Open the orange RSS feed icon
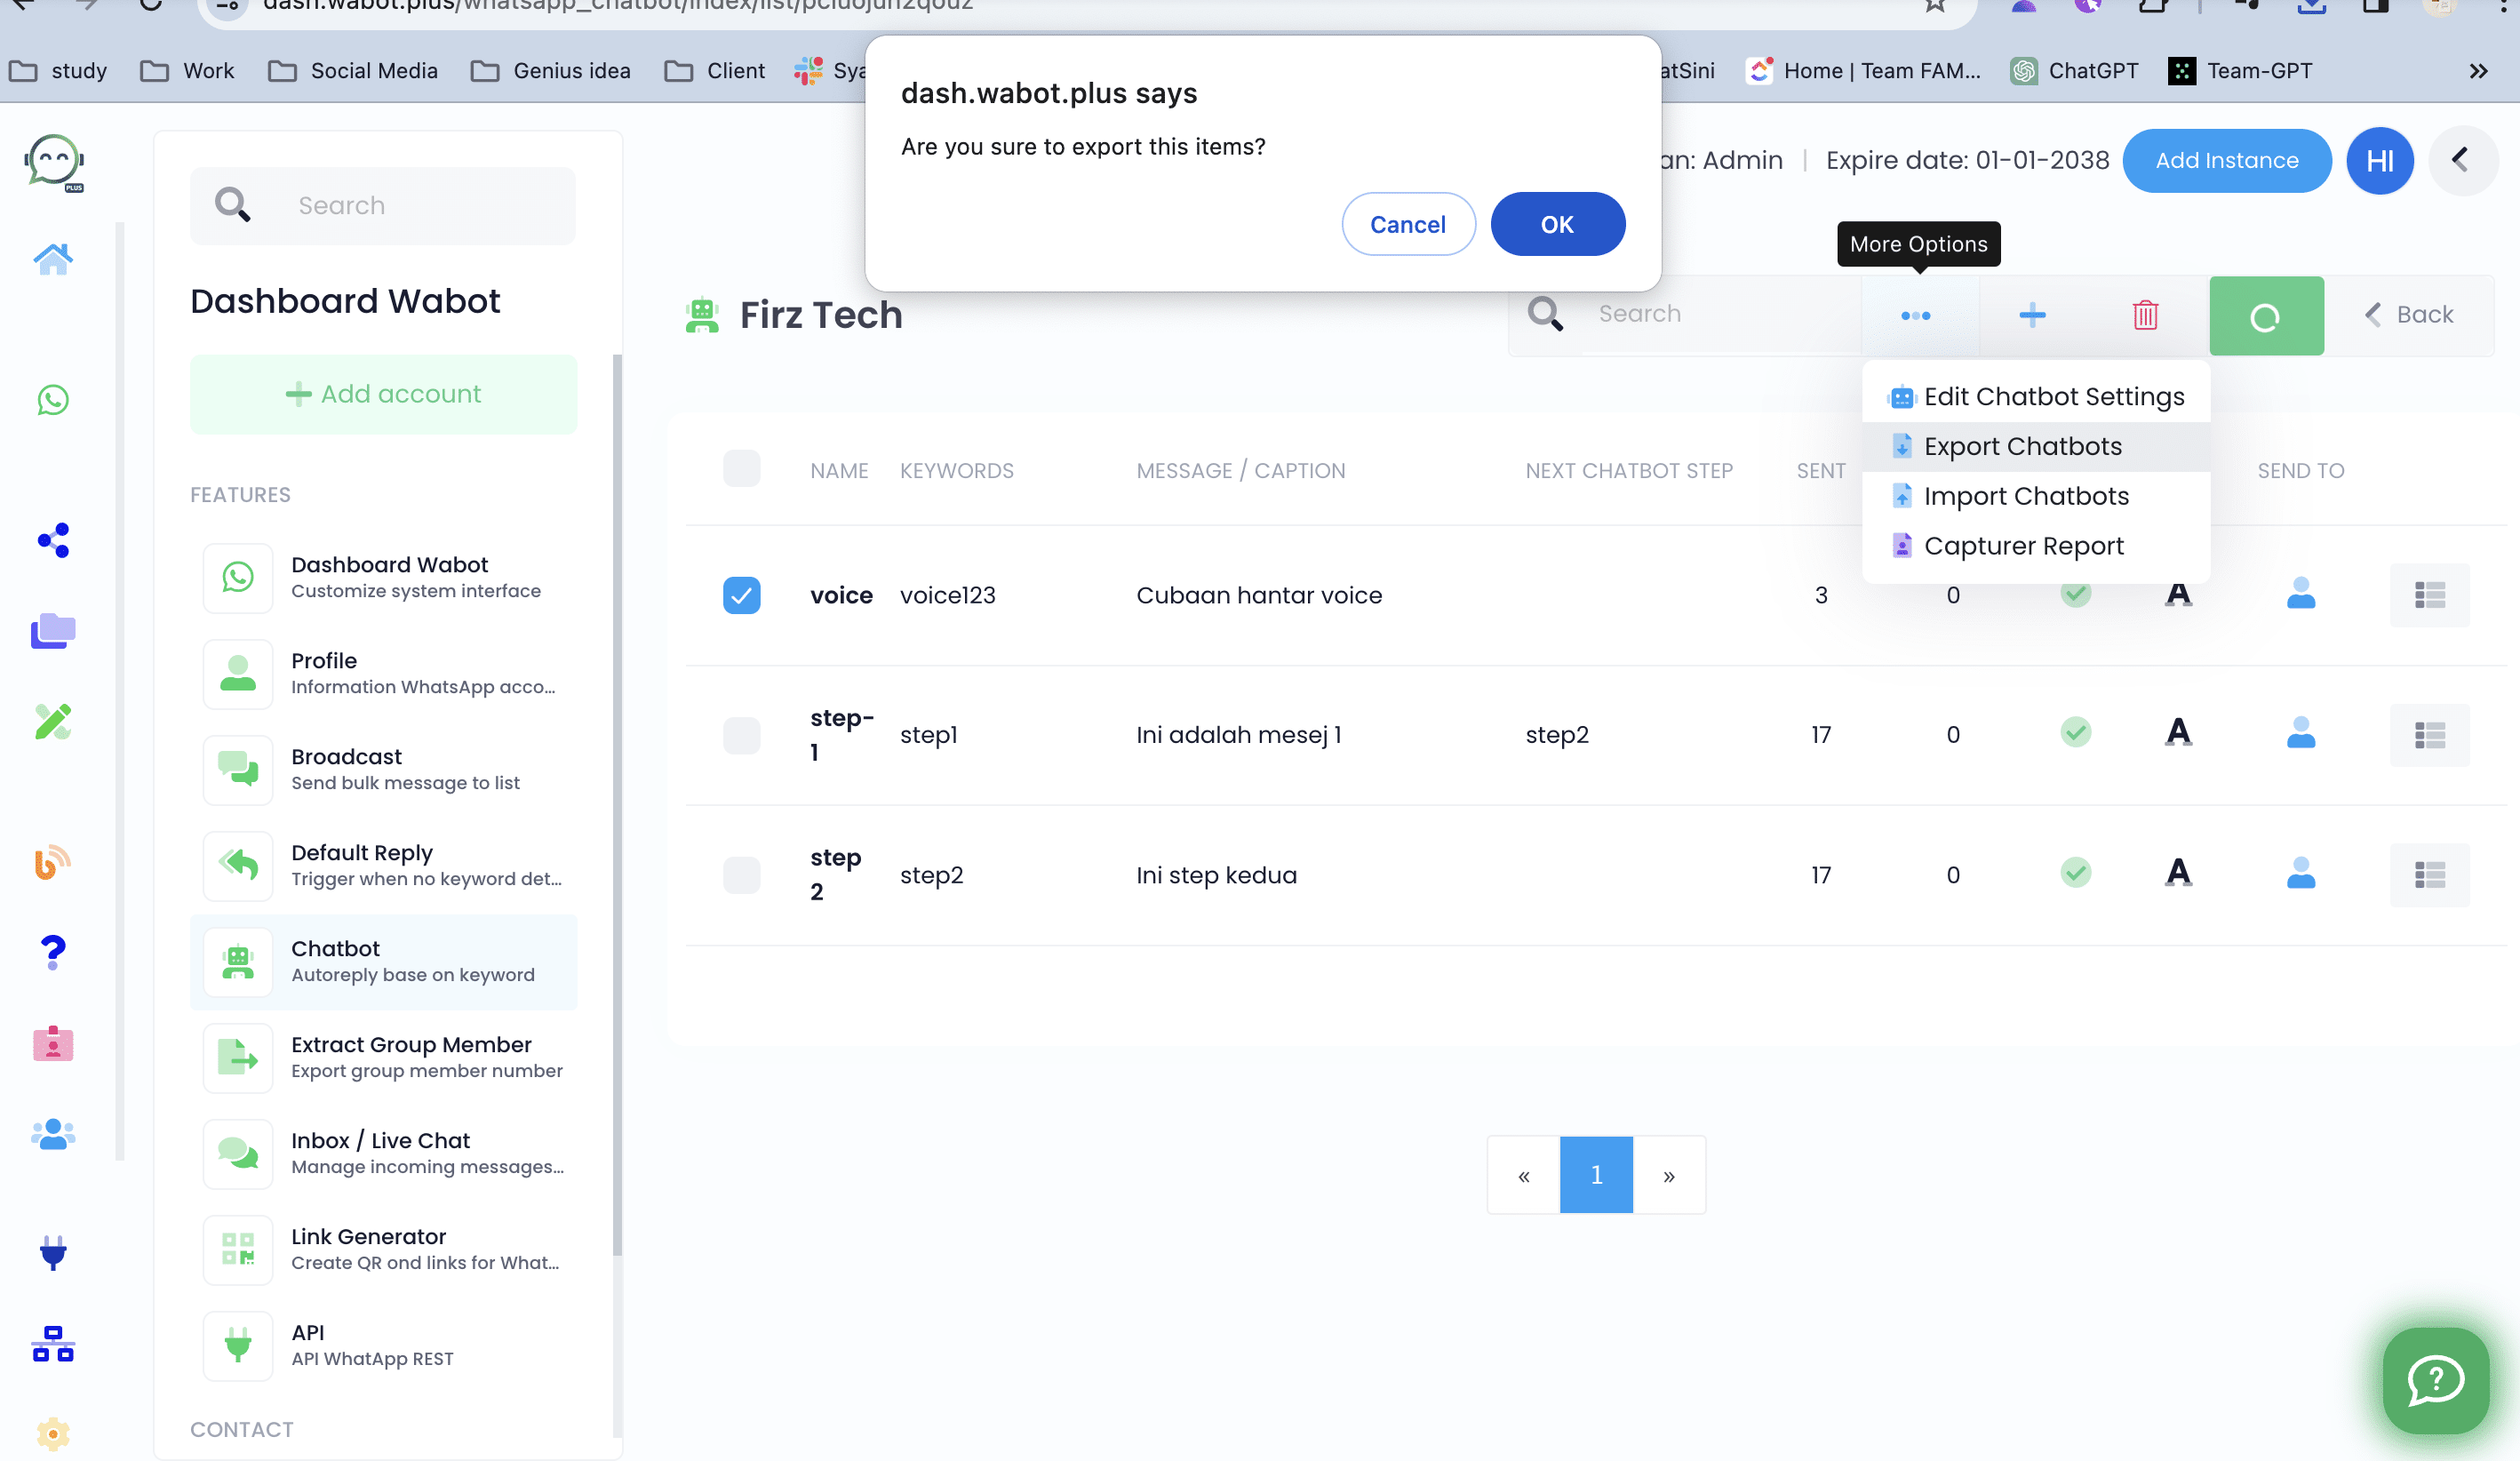 tap(53, 862)
